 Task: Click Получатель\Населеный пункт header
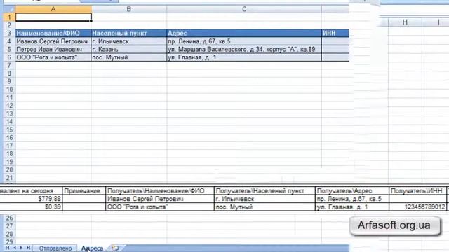[x=264, y=191]
